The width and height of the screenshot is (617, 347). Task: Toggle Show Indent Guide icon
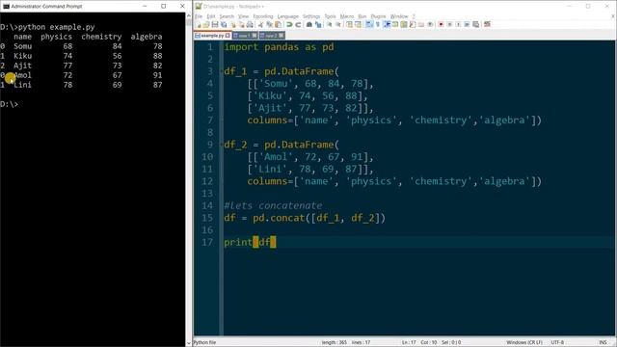(387, 24)
